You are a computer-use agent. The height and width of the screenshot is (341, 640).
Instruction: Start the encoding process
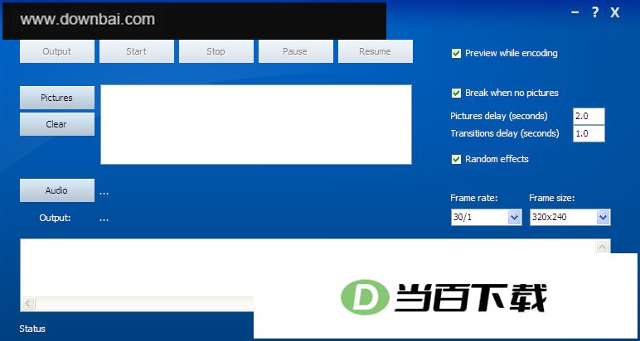tap(136, 51)
